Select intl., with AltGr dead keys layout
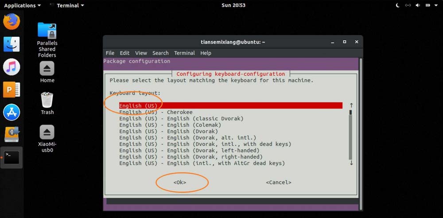 click(x=202, y=163)
